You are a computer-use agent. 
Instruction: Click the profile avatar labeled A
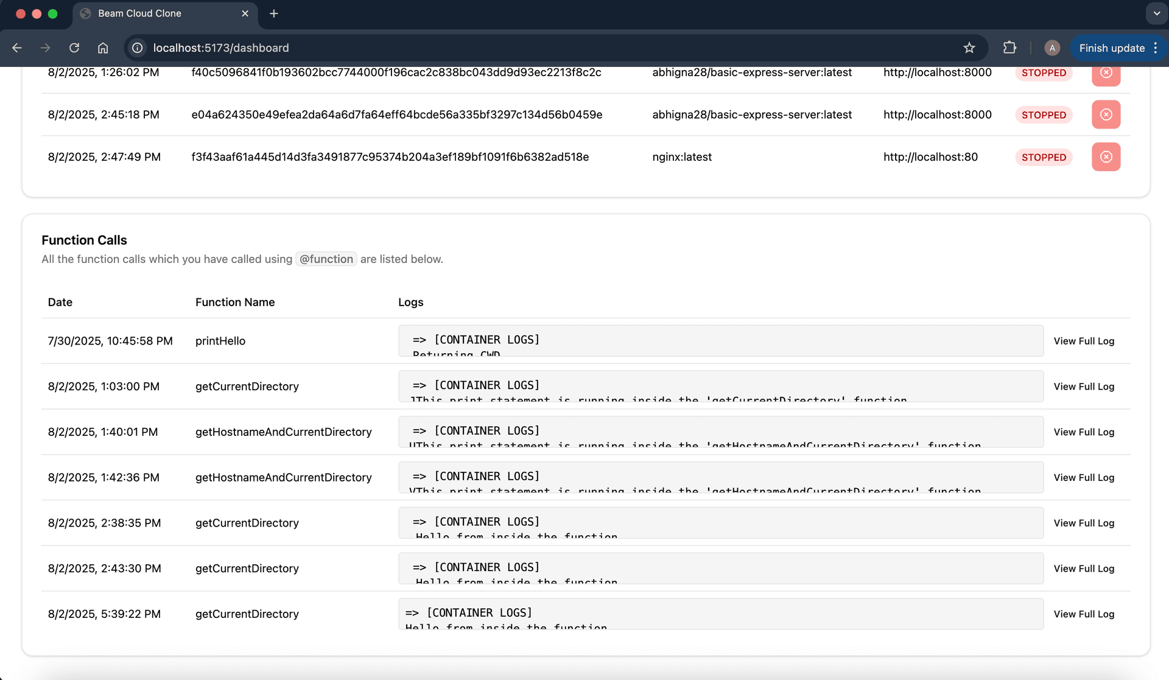pyautogui.click(x=1051, y=47)
